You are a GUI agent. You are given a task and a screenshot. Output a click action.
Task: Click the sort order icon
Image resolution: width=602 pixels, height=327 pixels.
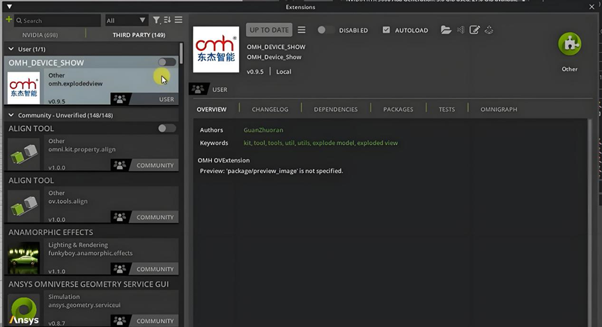tap(167, 20)
